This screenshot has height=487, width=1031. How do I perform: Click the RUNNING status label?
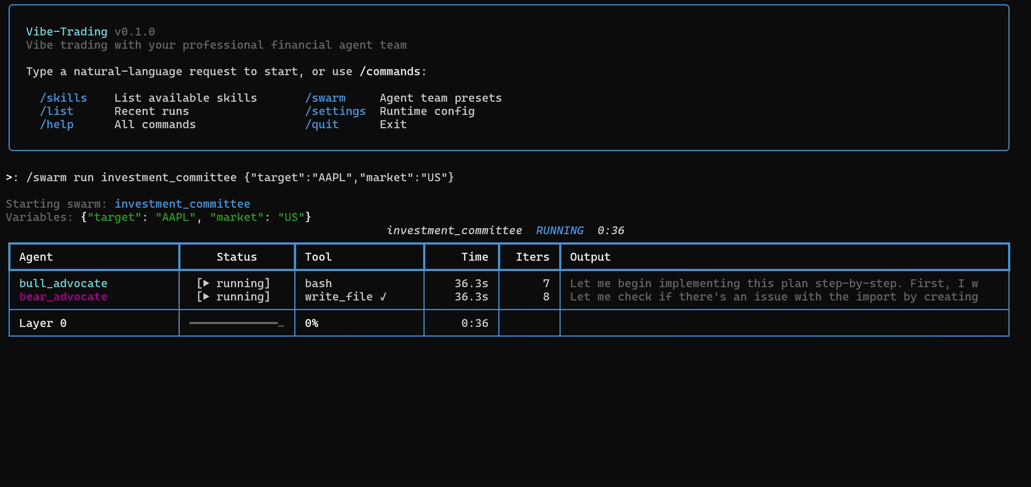[560, 230]
